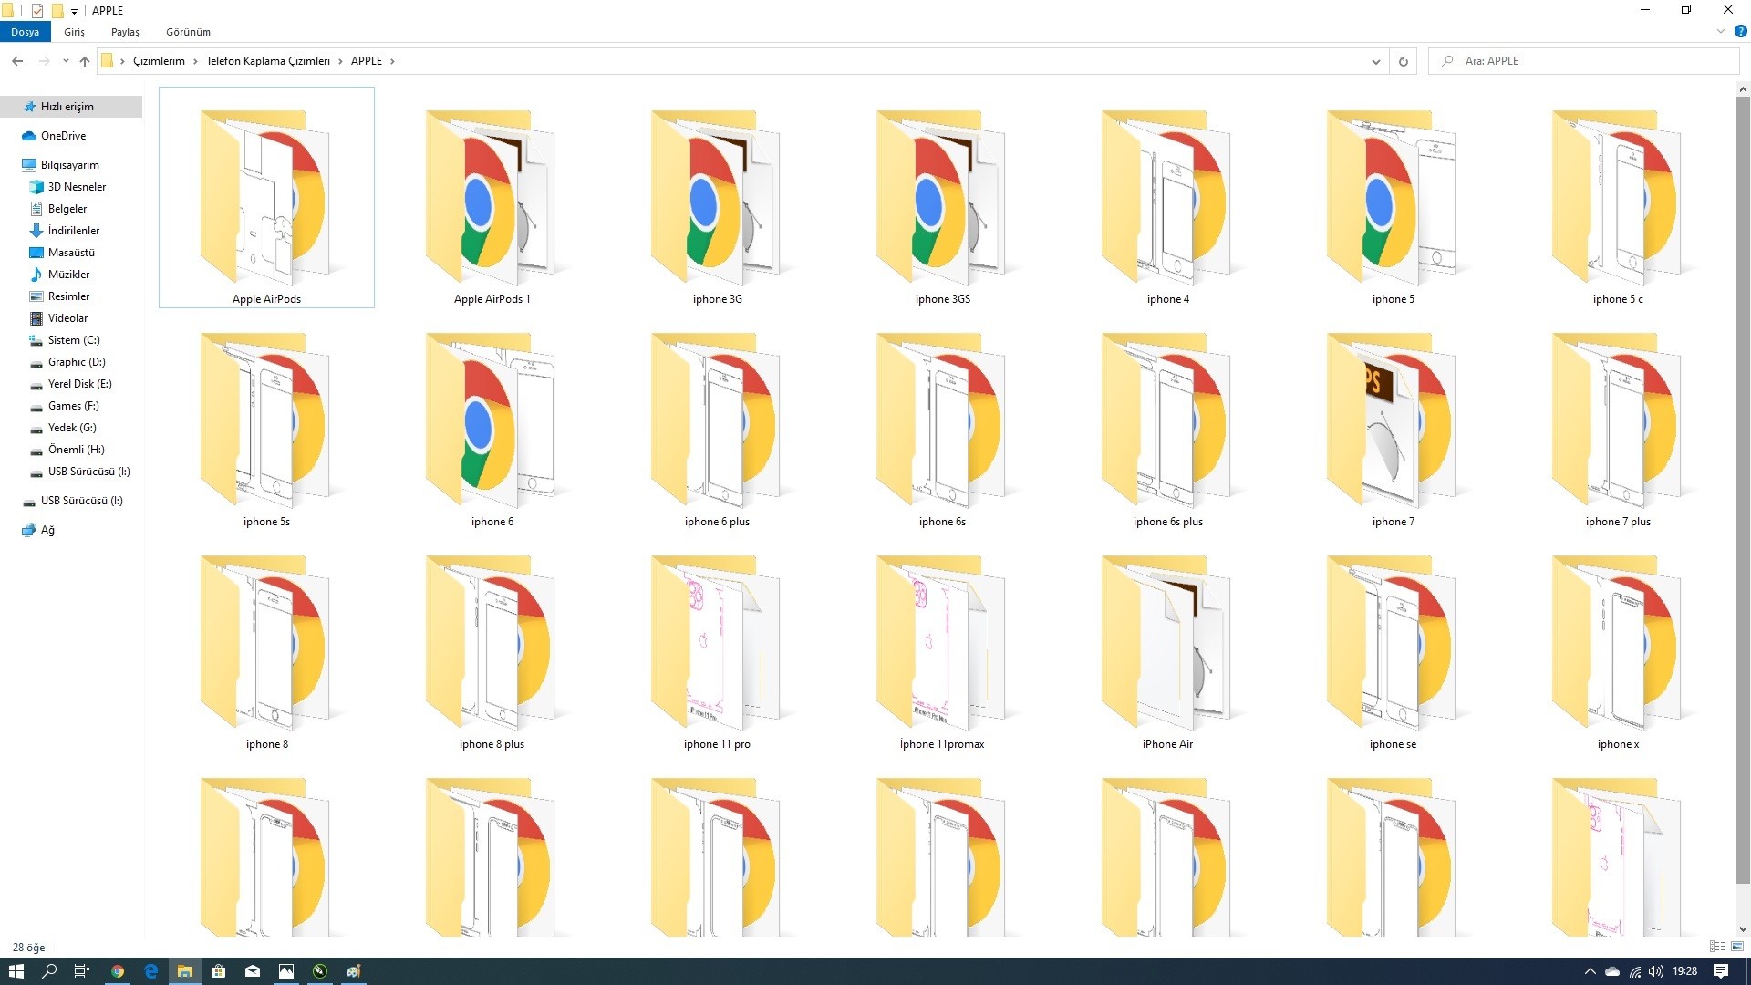Image resolution: width=1751 pixels, height=985 pixels.
Task: Switch to details view in status bar
Action: tap(1717, 947)
